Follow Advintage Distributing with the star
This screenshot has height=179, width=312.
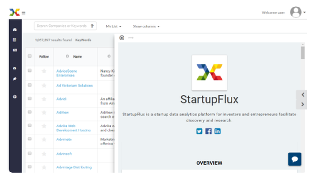tap(44, 167)
